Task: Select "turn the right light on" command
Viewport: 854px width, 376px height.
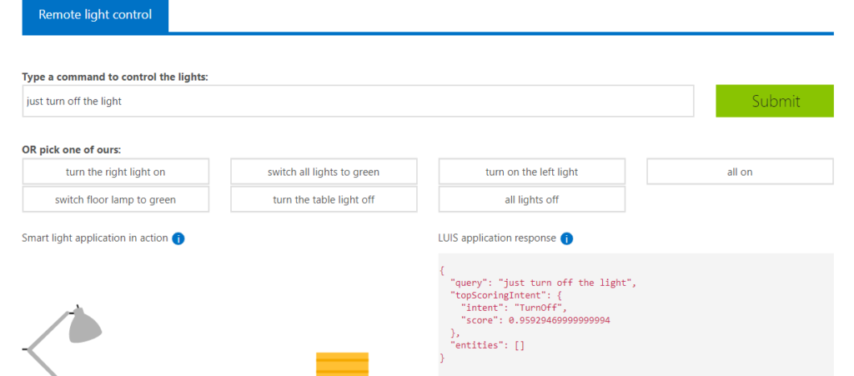Action: (x=115, y=172)
